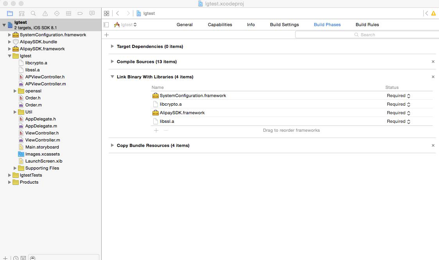Change libcrypto.a Required status

point(398,104)
